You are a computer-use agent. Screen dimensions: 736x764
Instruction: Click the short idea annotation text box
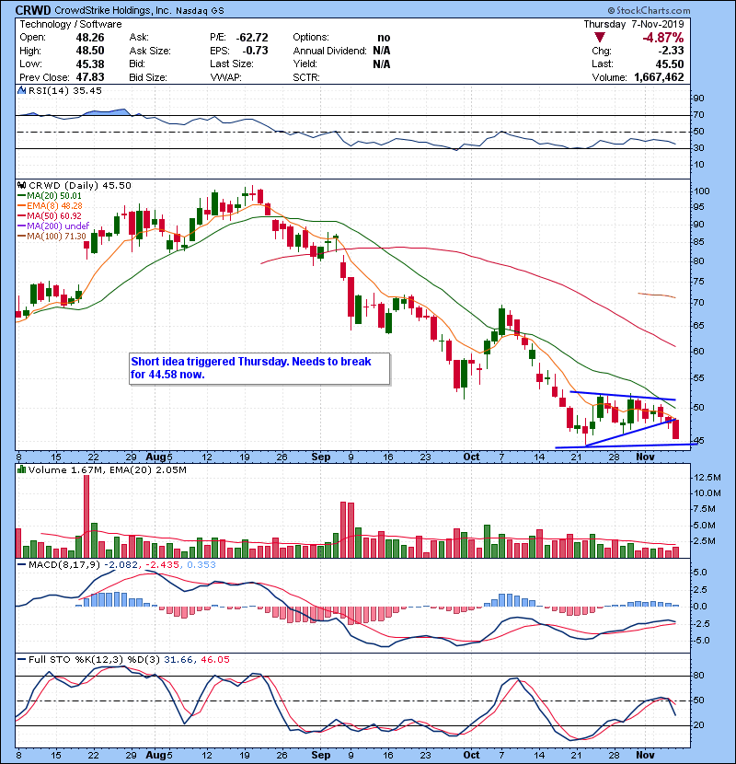tap(259, 369)
